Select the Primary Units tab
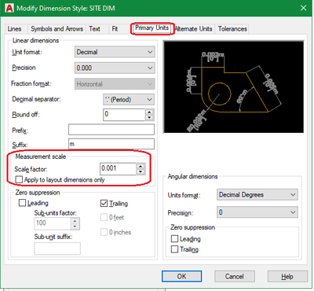This screenshot has height=291, width=314. (x=152, y=28)
